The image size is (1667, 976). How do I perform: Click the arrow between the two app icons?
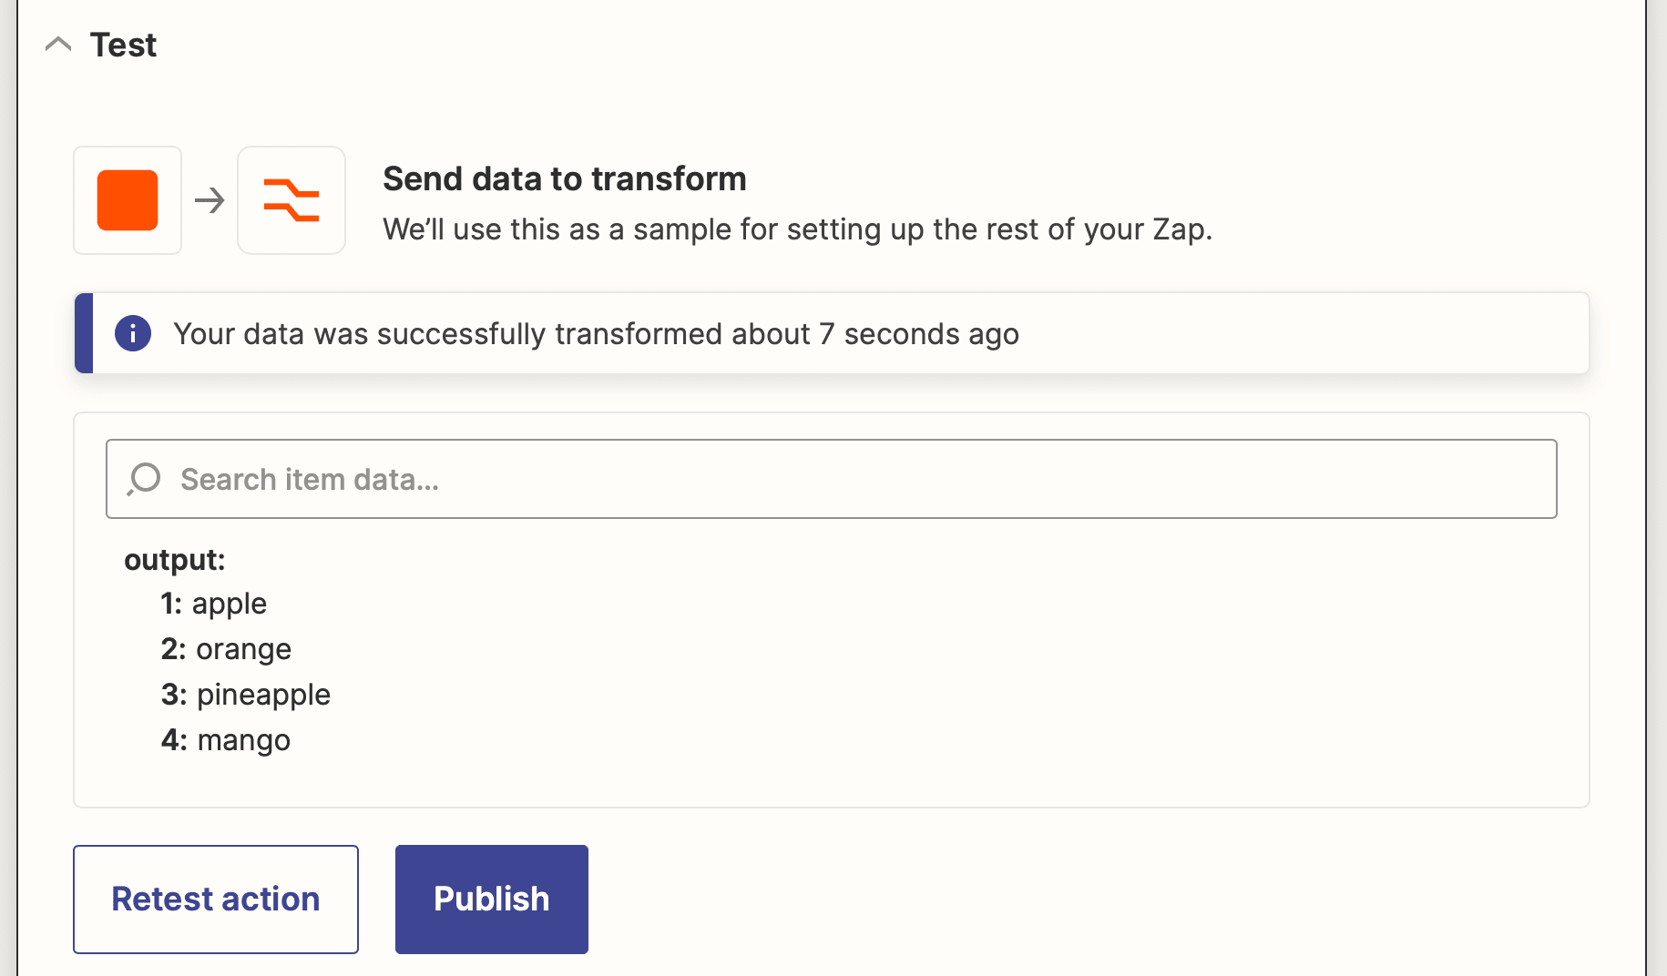[x=210, y=200]
